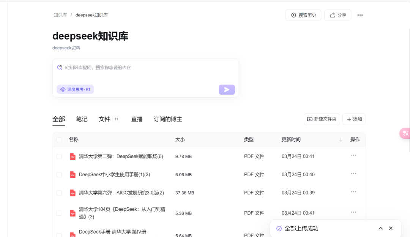Viewport: 410px width, 237px height.
Task: Click the upload success checkmark icon
Action: pos(279,229)
